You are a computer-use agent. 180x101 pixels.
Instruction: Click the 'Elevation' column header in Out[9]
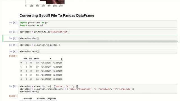point(28,98)
